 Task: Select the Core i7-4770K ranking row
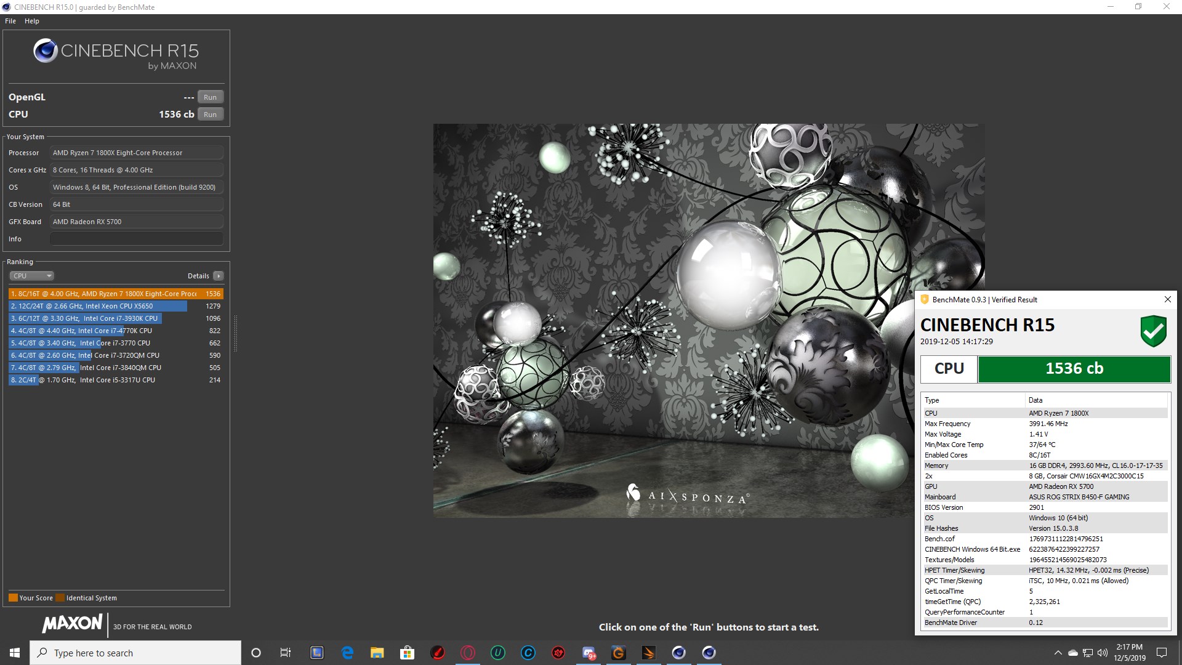(x=116, y=331)
